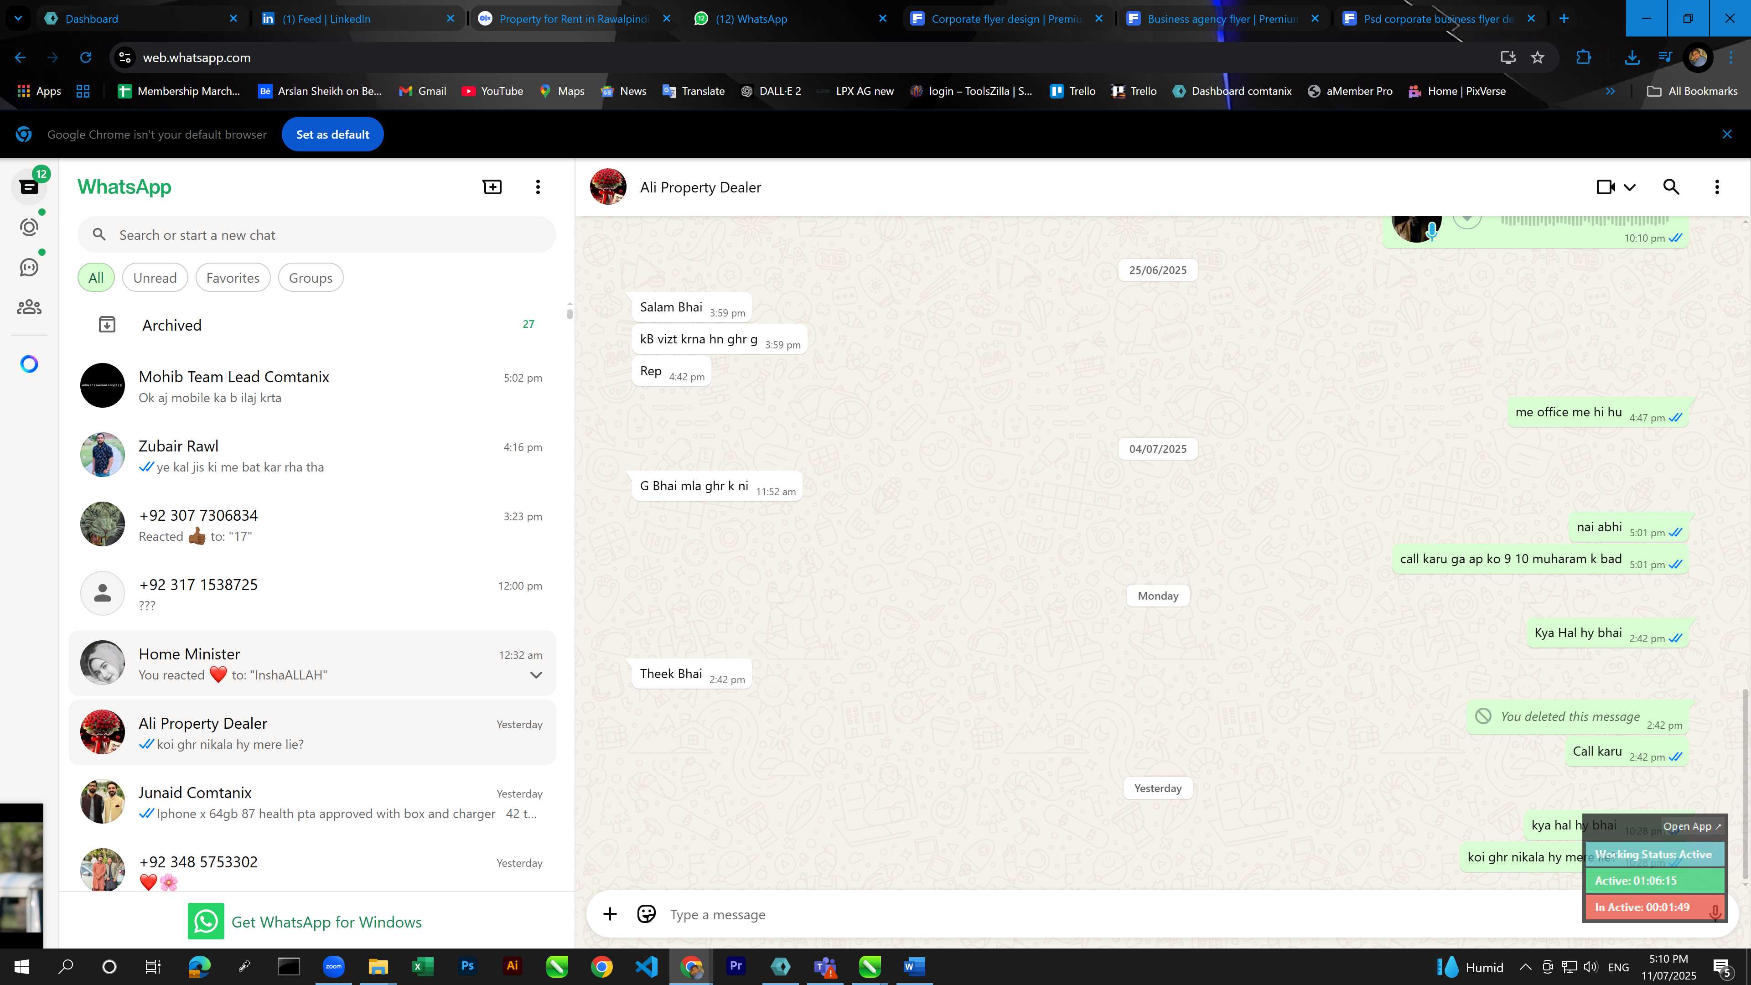Expand Home Minister chat options chevron
Screen dimensions: 1751x985
536,675
